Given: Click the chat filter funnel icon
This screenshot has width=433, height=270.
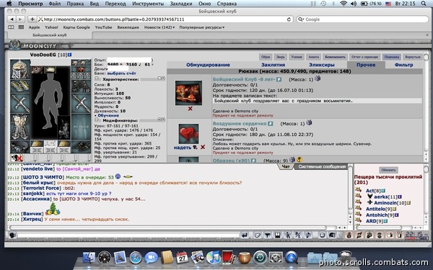Looking at the screenshot, I should click(267, 235).
